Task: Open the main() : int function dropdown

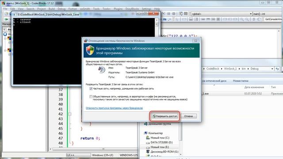Action: 268,14
